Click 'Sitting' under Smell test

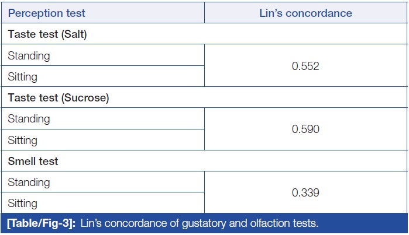pos(23,204)
